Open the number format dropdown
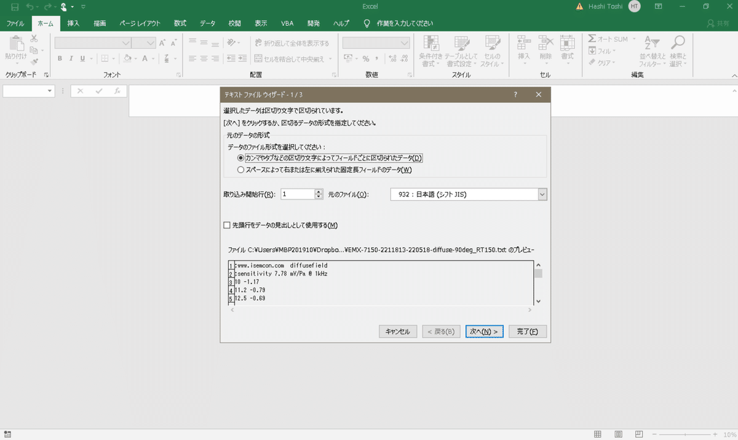This screenshot has width=738, height=440. click(x=404, y=43)
